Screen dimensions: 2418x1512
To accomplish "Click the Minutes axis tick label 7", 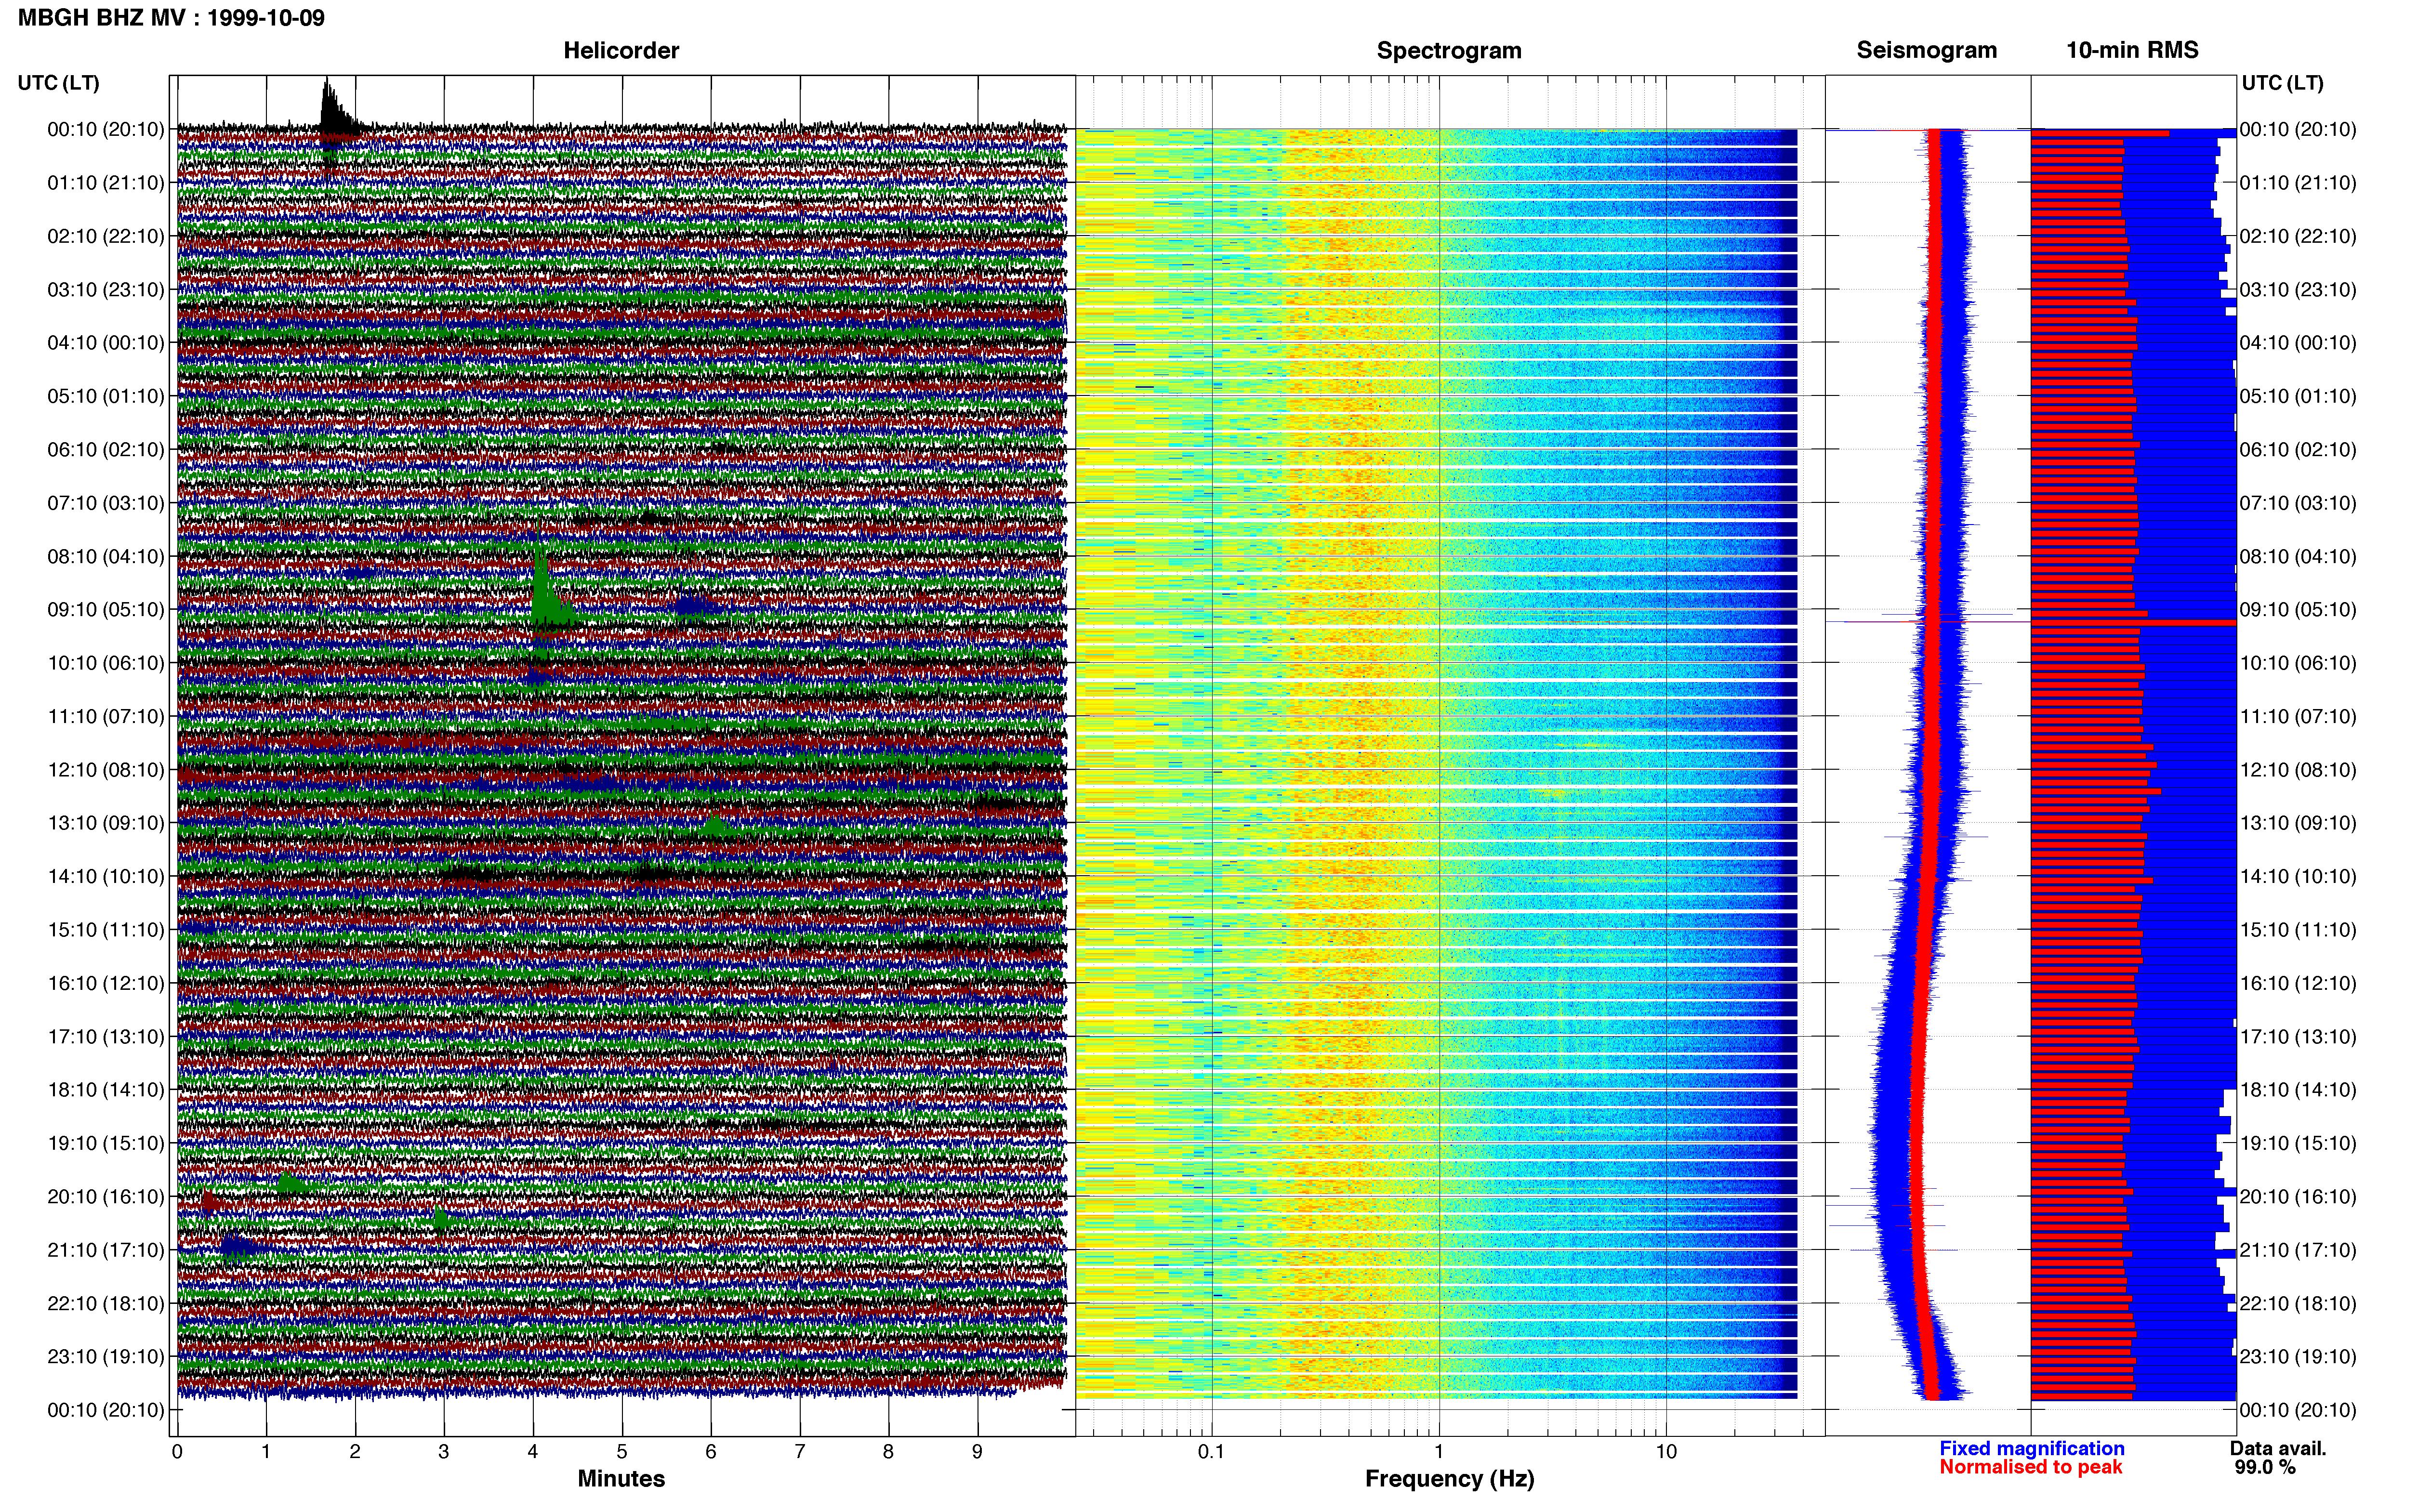I will coord(800,1452).
